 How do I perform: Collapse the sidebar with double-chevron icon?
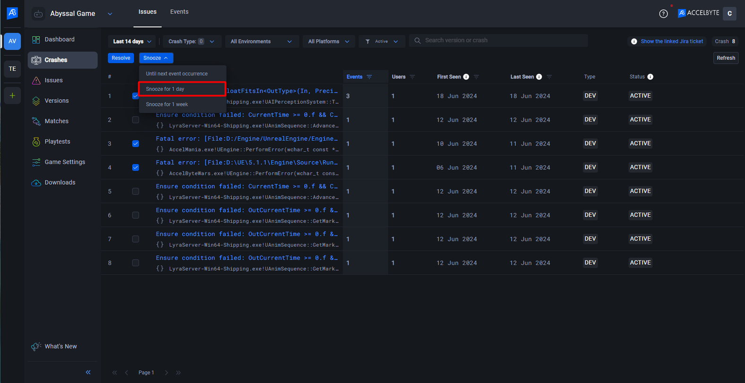point(88,372)
